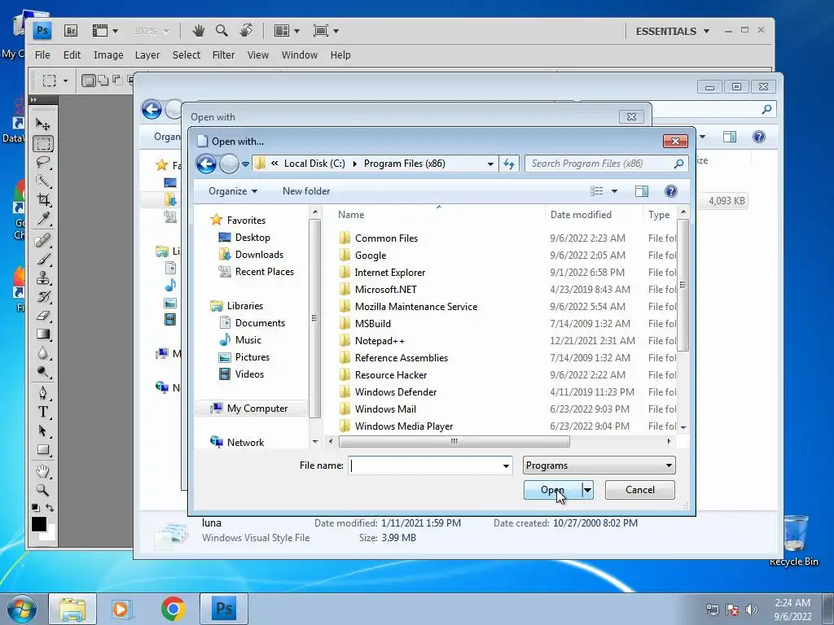Click the Rotate View tool in top bar
834x625 pixels.
(246, 31)
